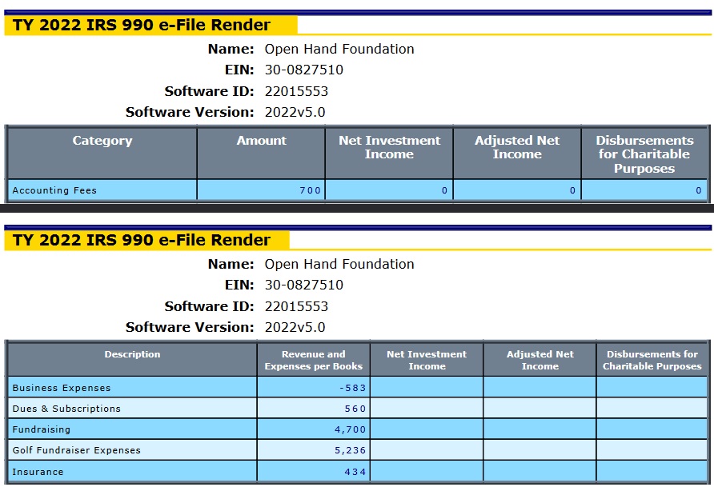
Task: Click the Name: label above Accounting Fees table
Action: (x=231, y=49)
